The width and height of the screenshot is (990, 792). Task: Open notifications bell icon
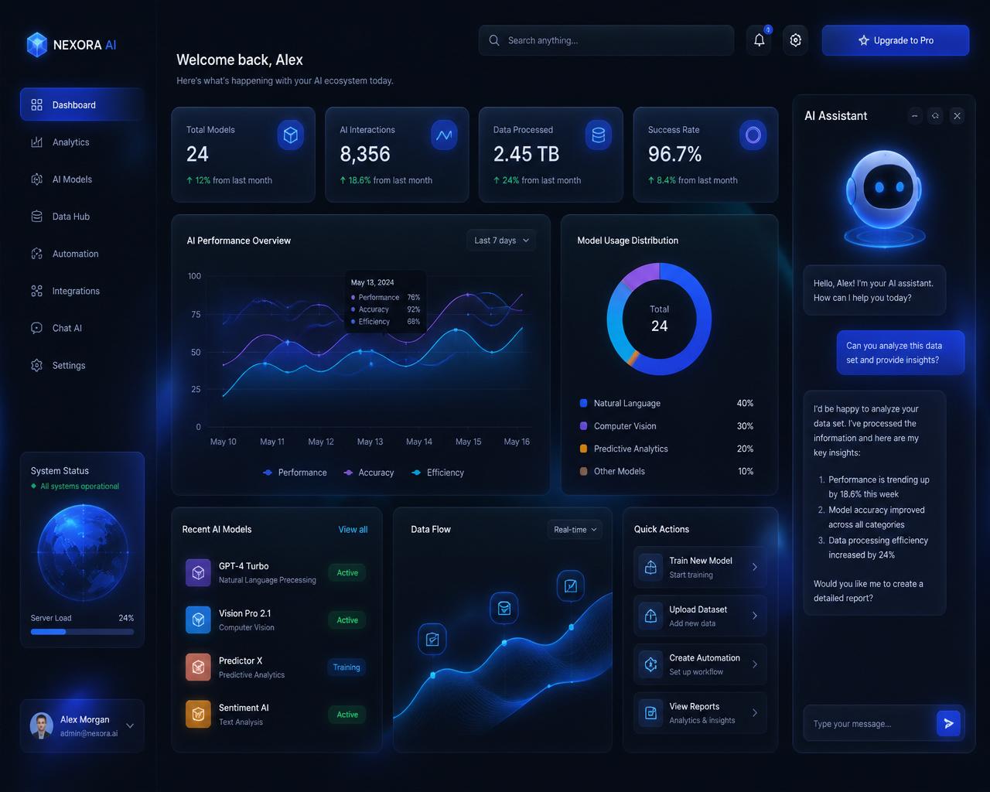760,40
